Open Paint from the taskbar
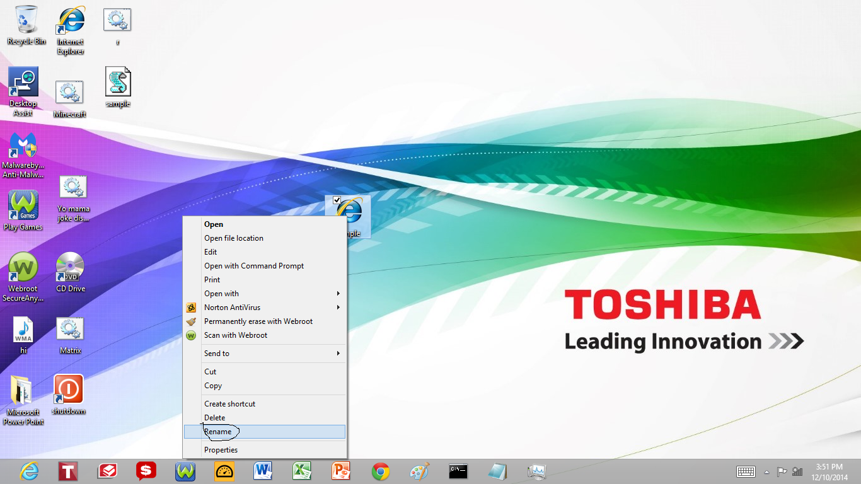The height and width of the screenshot is (484, 861). point(419,471)
